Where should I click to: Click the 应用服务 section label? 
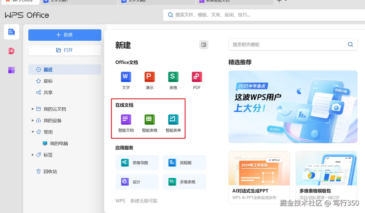click(x=124, y=148)
